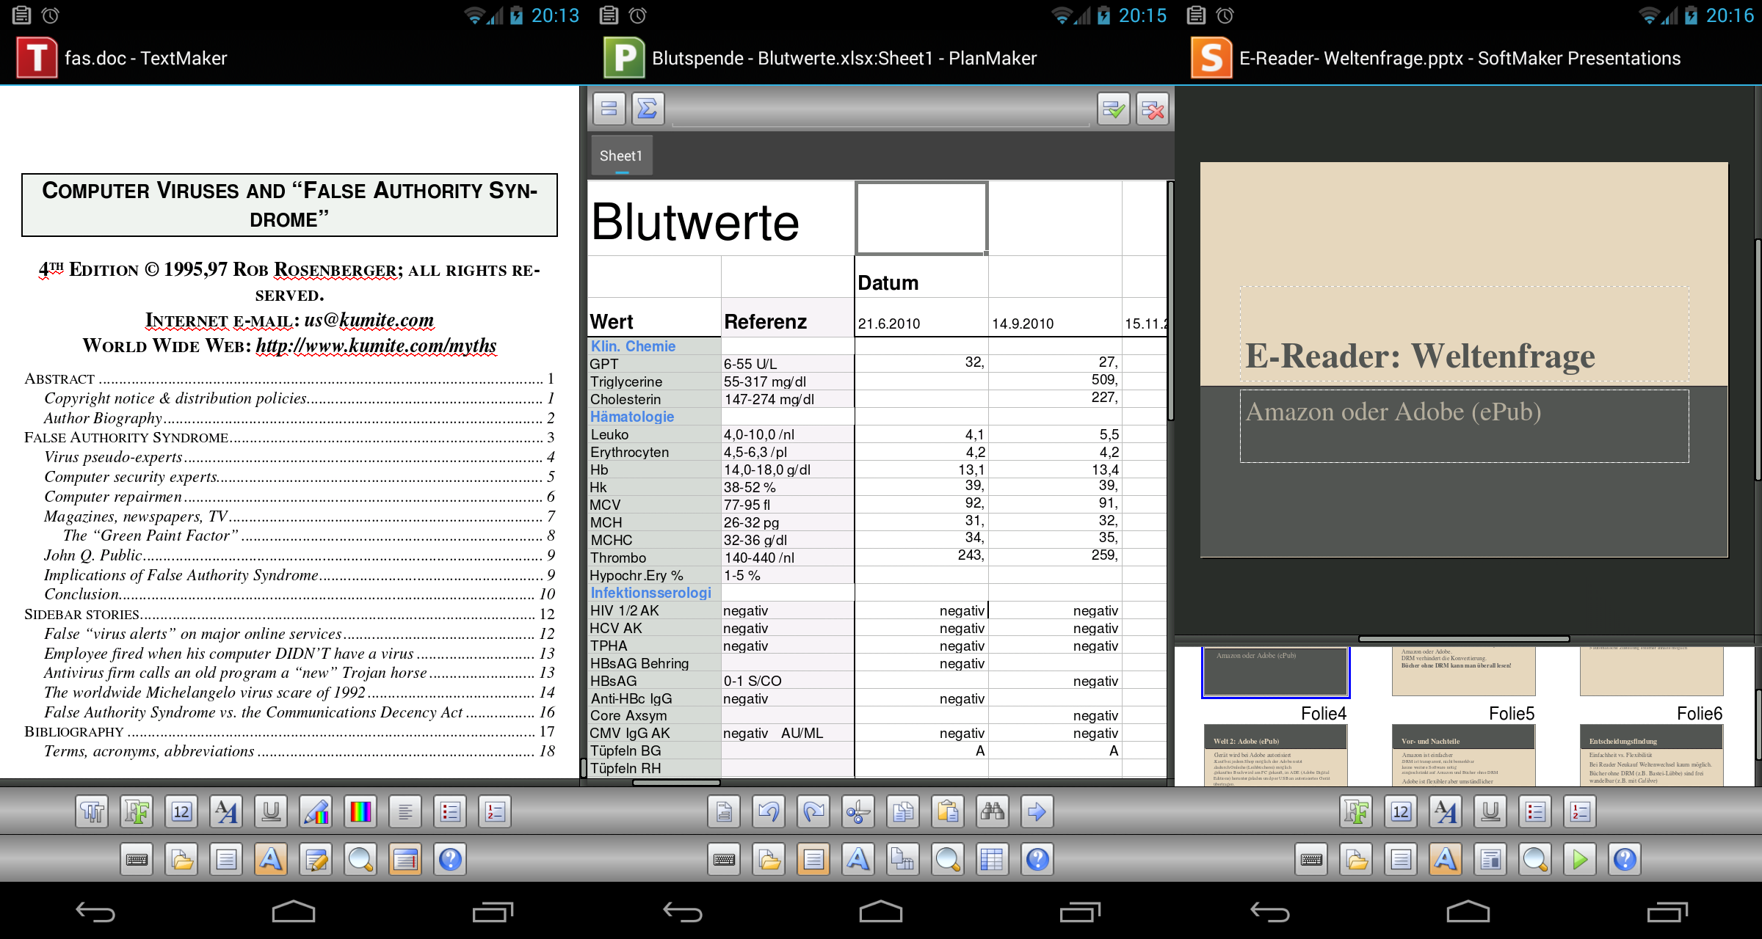Toggle the page view mode icon in TextMaker
The width and height of the screenshot is (1762, 939).
tap(405, 859)
